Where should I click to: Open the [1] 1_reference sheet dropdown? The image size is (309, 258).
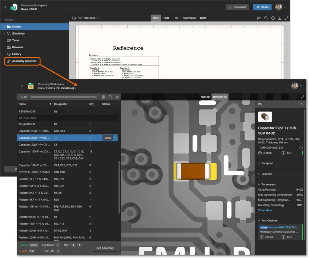86,18
